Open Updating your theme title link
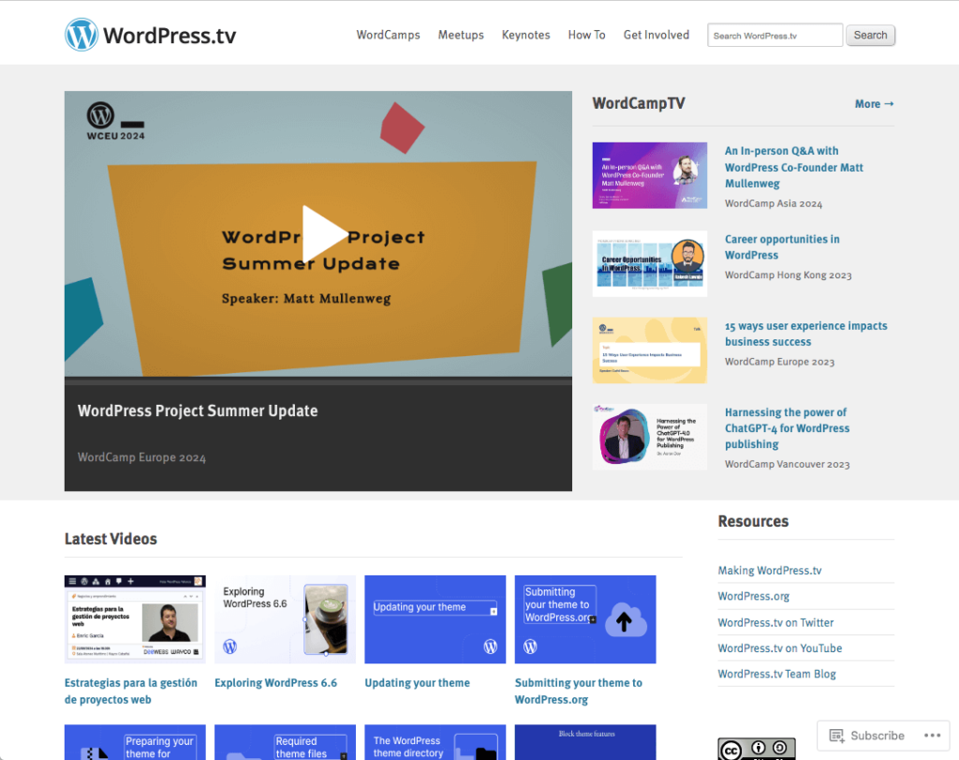The width and height of the screenshot is (959, 760). click(x=417, y=683)
